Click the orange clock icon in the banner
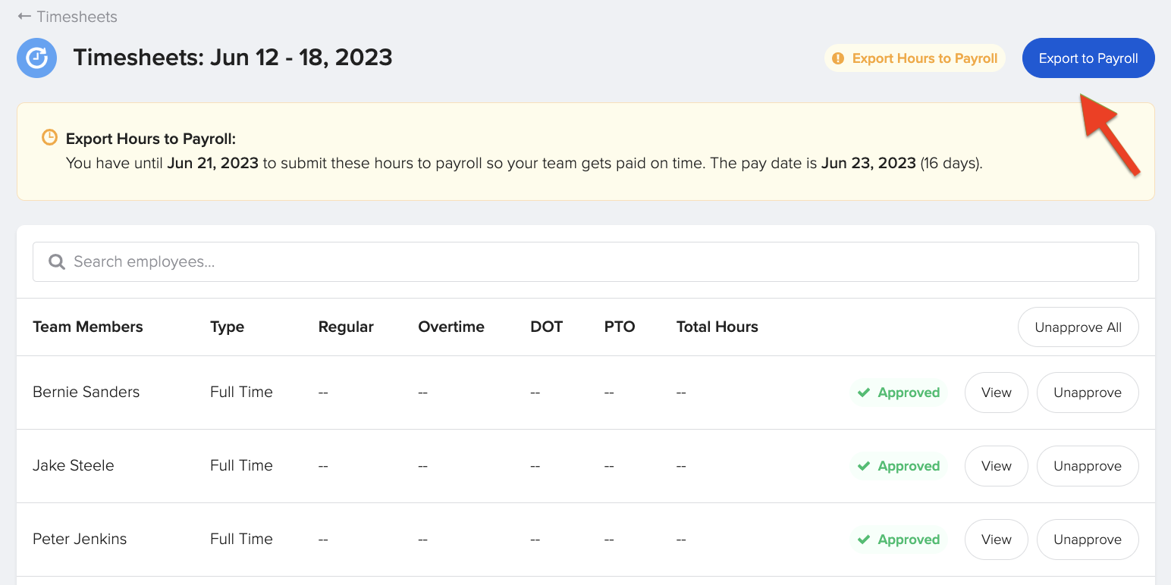 click(x=49, y=137)
